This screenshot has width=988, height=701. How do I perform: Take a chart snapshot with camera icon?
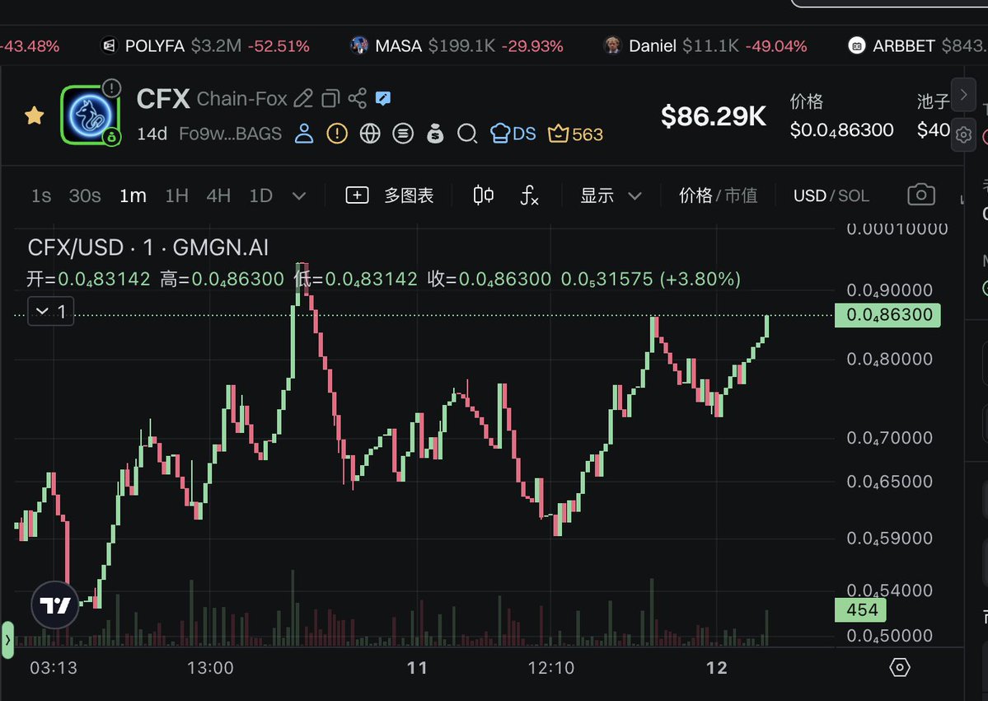click(x=920, y=195)
